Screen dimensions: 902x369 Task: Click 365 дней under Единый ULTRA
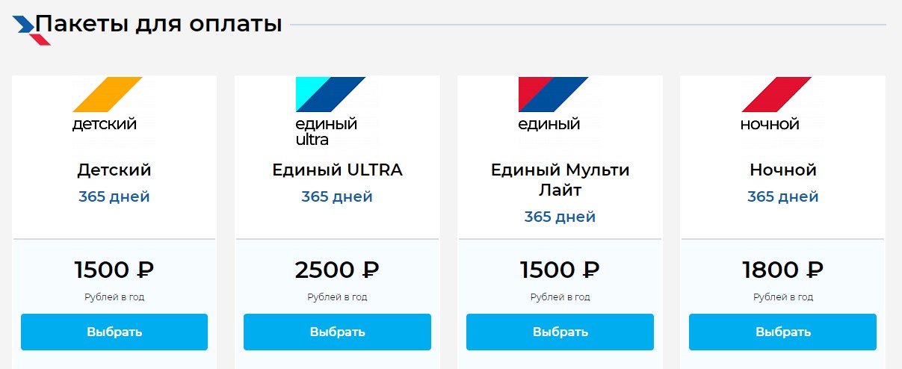pos(337,197)
